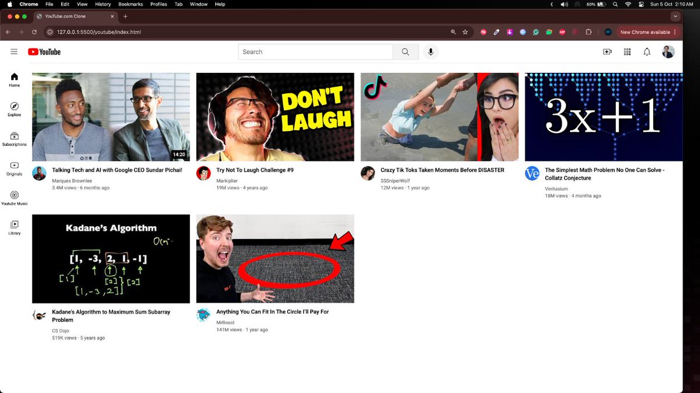
Task: Click the YouTube Search input field
Action: (x=315, y=52)
